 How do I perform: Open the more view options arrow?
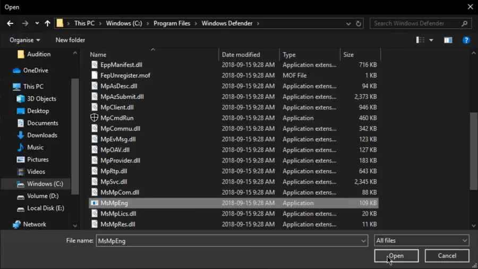(431, 40)
